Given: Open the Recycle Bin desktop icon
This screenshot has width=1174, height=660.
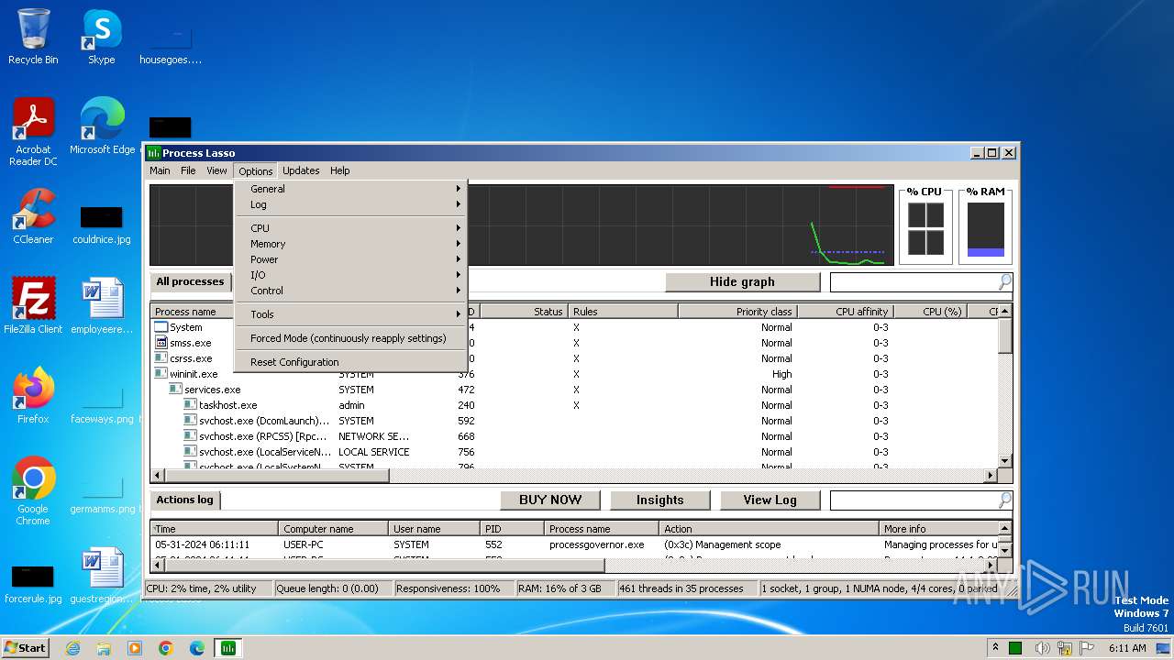Looking at the screenshot, I should pos(33,37).
